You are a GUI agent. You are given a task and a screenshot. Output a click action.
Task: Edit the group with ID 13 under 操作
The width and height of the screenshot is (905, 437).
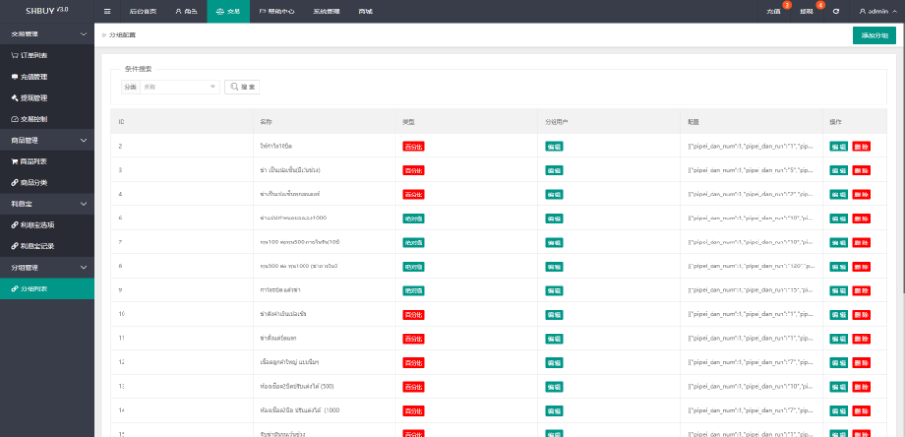pos(839,387)
